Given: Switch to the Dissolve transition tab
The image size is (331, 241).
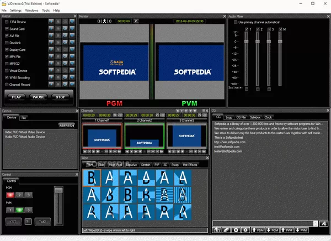Looking at the screenshot, I should pyautogui.click(x=131, y=164).
